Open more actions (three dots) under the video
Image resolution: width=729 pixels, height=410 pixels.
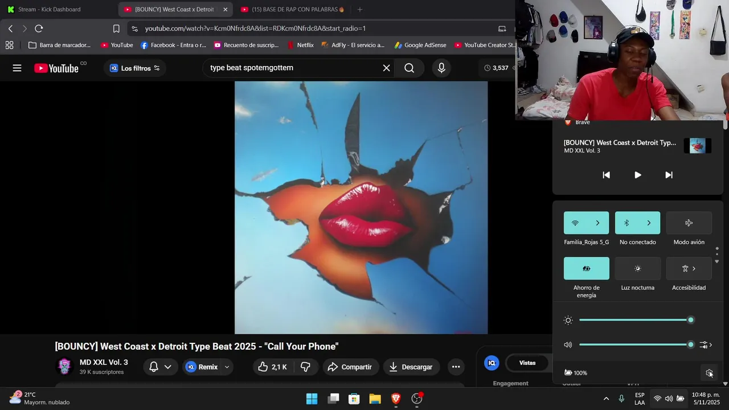(x=456, y=367)
